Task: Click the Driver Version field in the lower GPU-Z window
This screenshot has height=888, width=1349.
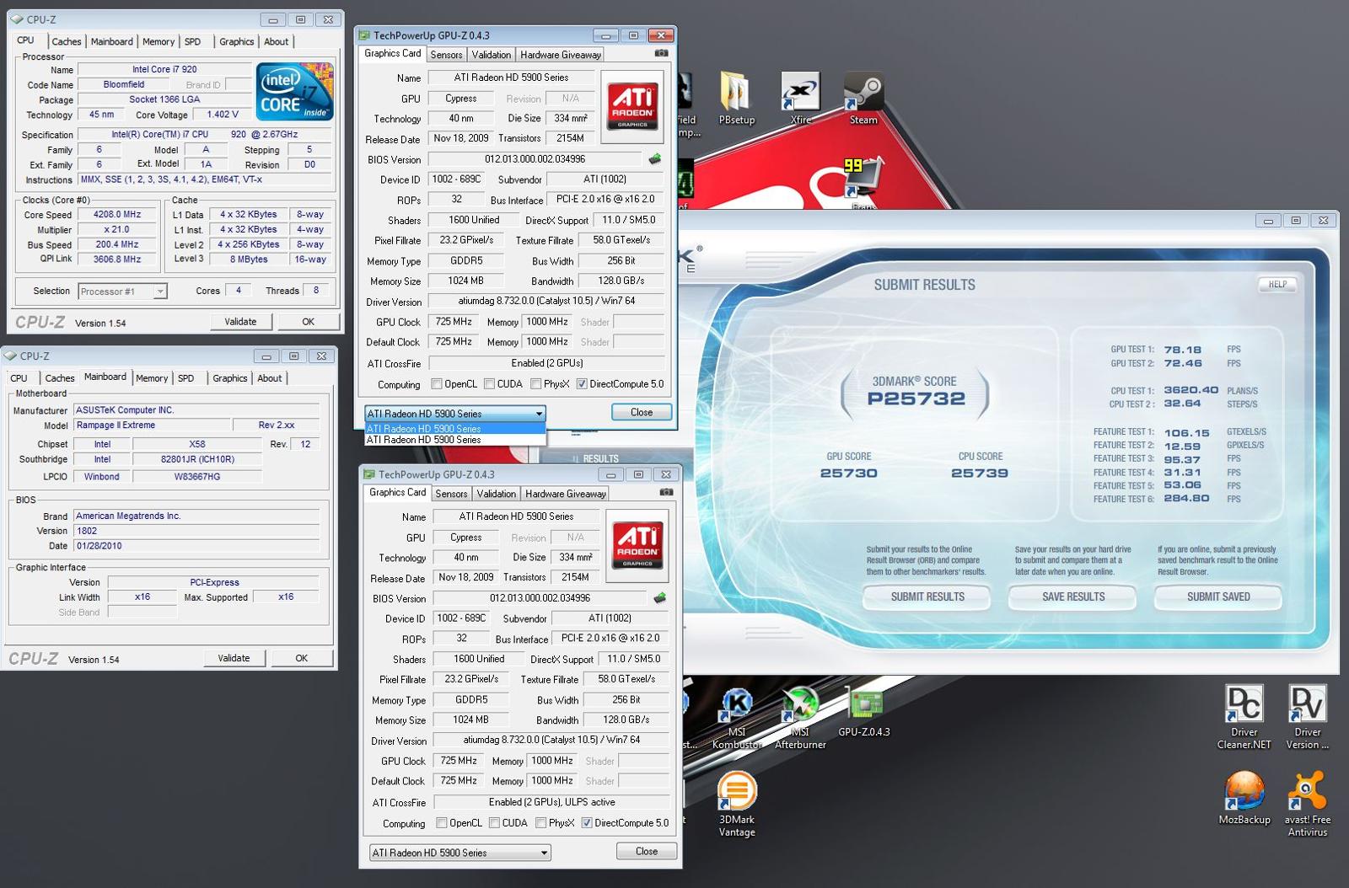Action: tap(551, 740)
